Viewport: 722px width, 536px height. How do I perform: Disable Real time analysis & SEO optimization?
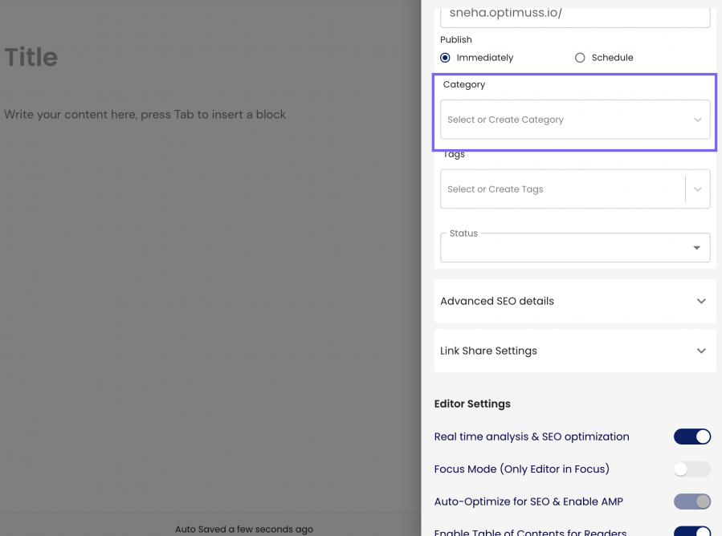coord(691,437)
